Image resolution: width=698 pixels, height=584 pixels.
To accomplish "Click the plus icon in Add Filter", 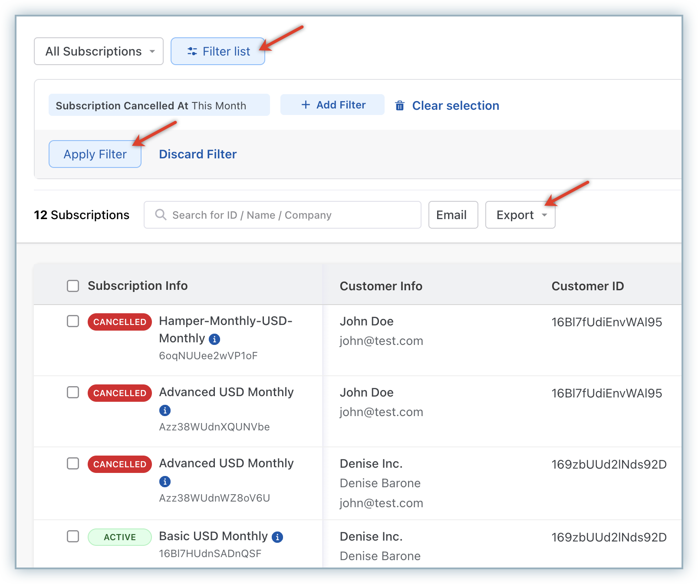I will tap(306, 105).
